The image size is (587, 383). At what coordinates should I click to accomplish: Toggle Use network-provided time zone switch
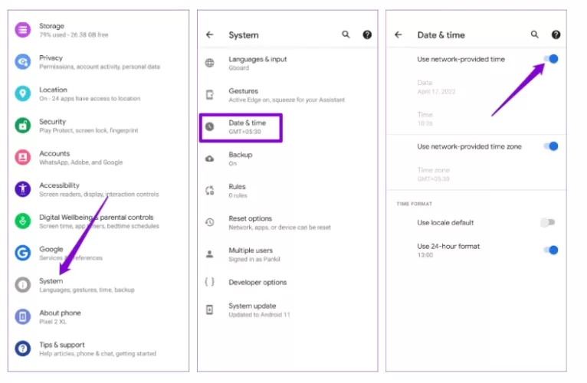pyautogui.click(x=549, y=146)
